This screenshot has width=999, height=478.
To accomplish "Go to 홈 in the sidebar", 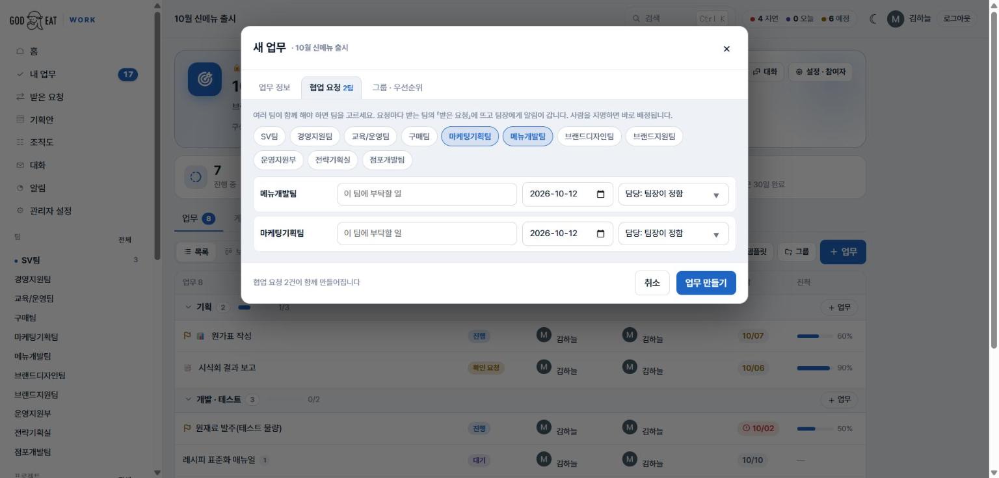I will click(x=77, y=51).
